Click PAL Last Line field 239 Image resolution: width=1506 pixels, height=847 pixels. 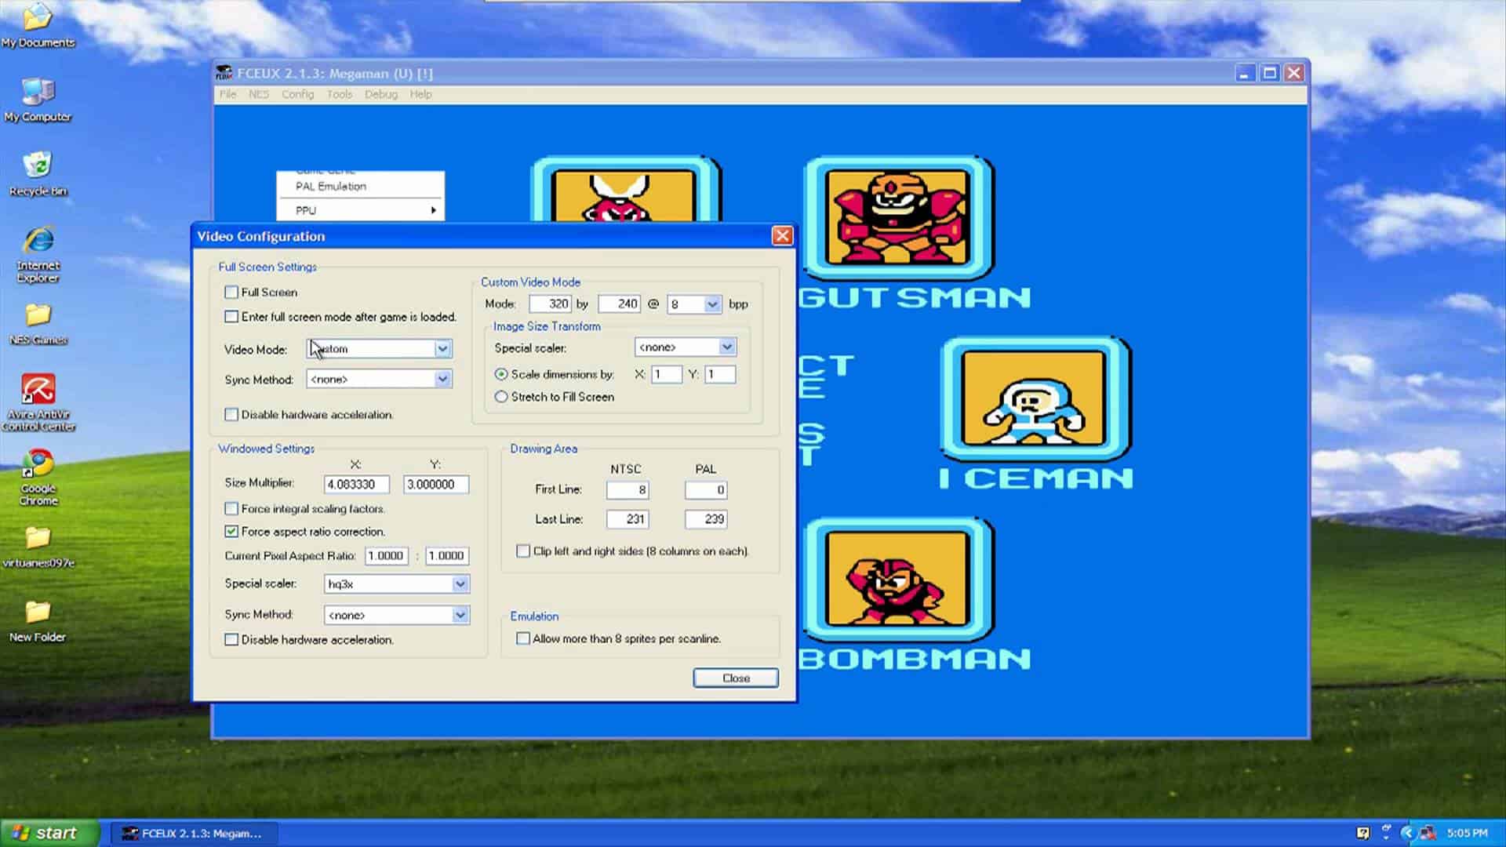(706, 518)
